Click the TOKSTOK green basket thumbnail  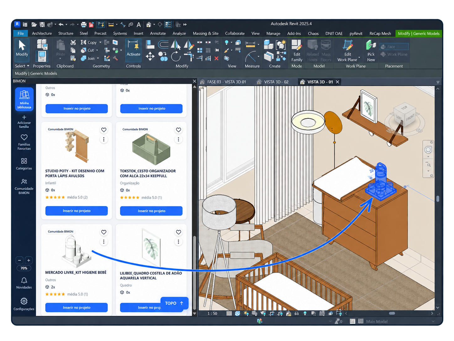[x=151, y=149]
